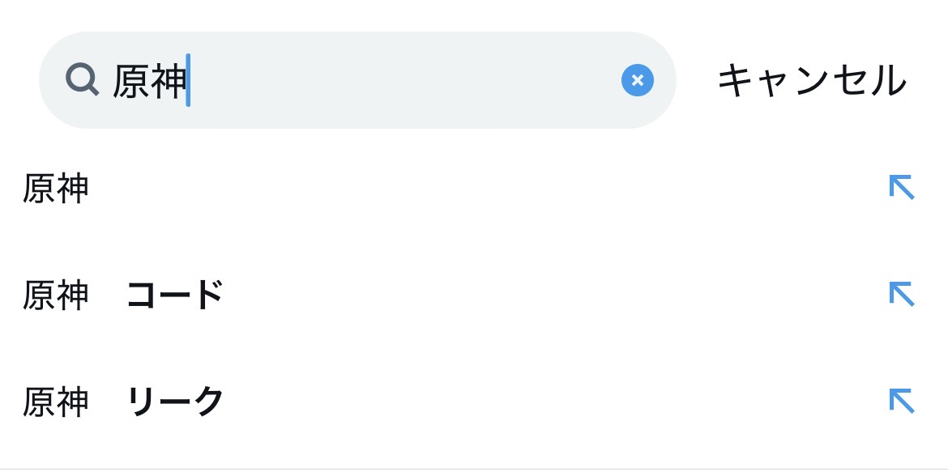Insert 原神 コード via its arrow icon

click(901, 294)
